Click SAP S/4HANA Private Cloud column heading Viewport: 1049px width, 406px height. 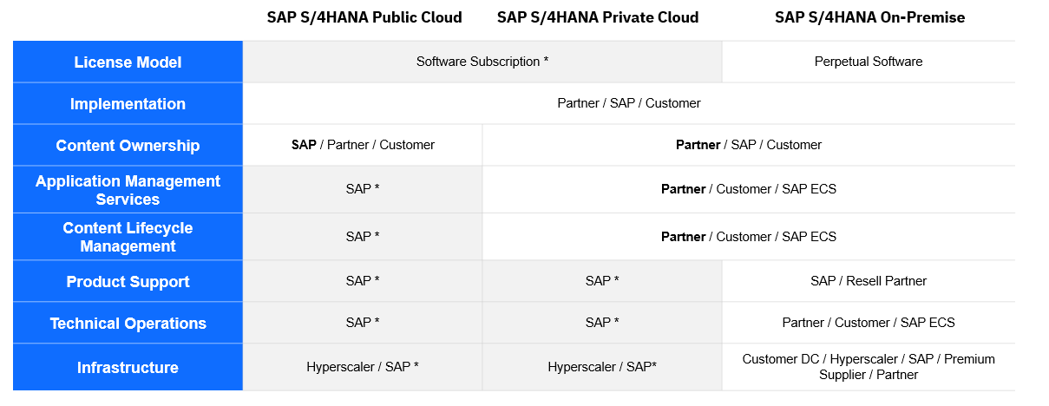coord(598,17)
